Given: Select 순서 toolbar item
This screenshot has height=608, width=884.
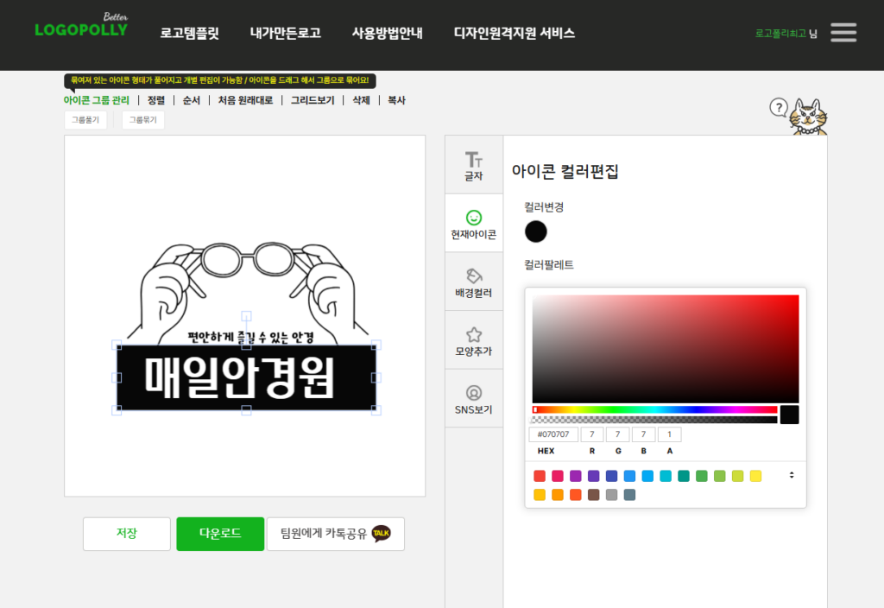Looking at the screenshot, I should point(191,100).
